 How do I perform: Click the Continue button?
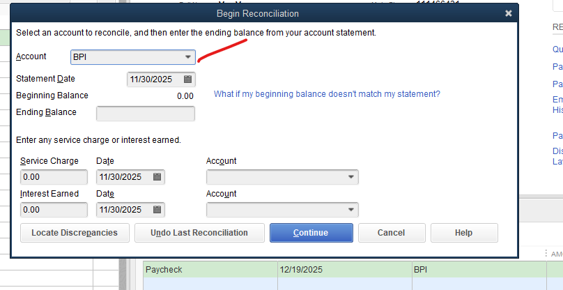point(311,233)
